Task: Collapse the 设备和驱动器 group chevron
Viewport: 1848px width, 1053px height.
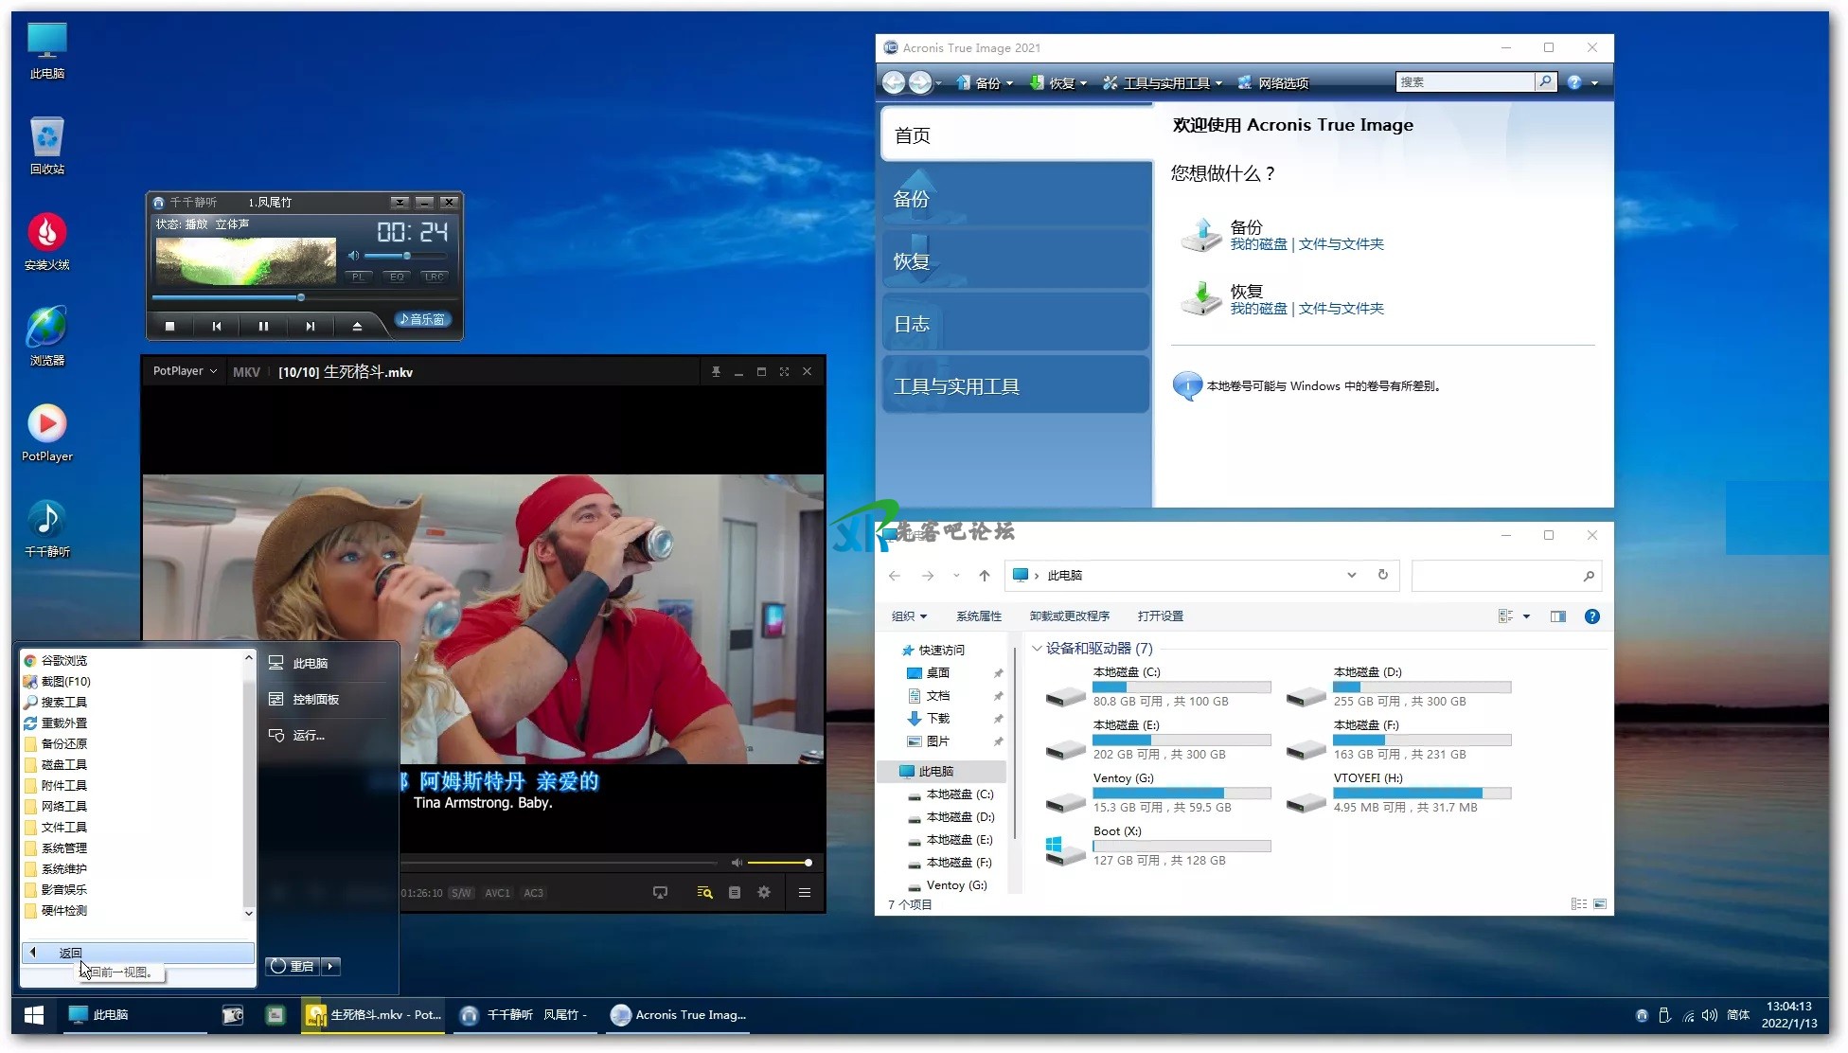Action: tap(1037, 649)
